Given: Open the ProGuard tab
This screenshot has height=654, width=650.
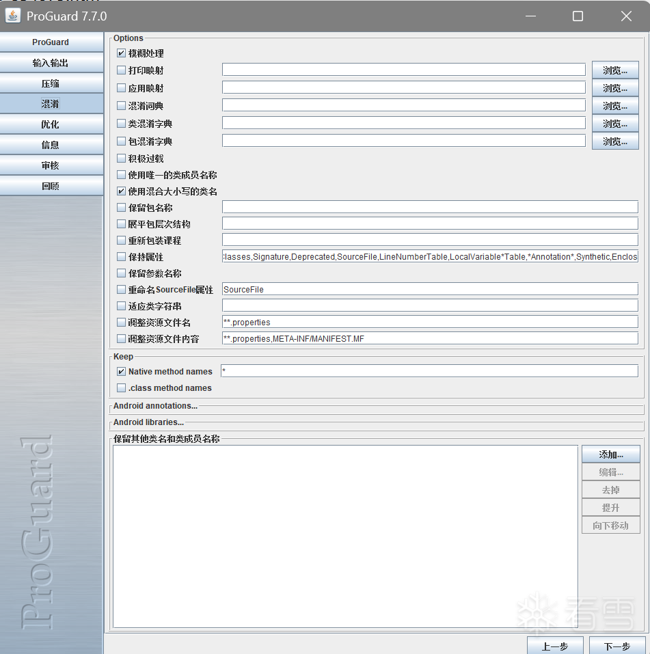Looking at the screenshot, I should 51,42.
